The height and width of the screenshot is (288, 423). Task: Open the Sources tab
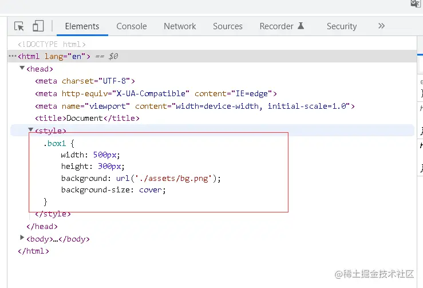(228, 26)
